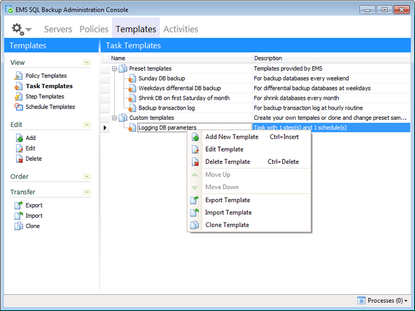Click the Policy Templates icon in View
Image resolution: width=415 pixels, height=311 pixels.
coord(18,76)
